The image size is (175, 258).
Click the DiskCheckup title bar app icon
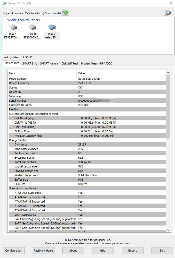(4, 3)
